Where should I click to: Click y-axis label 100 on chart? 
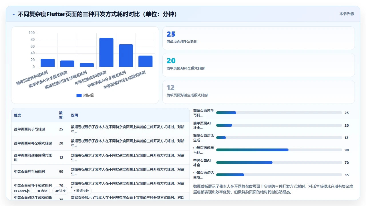(31, 33)
